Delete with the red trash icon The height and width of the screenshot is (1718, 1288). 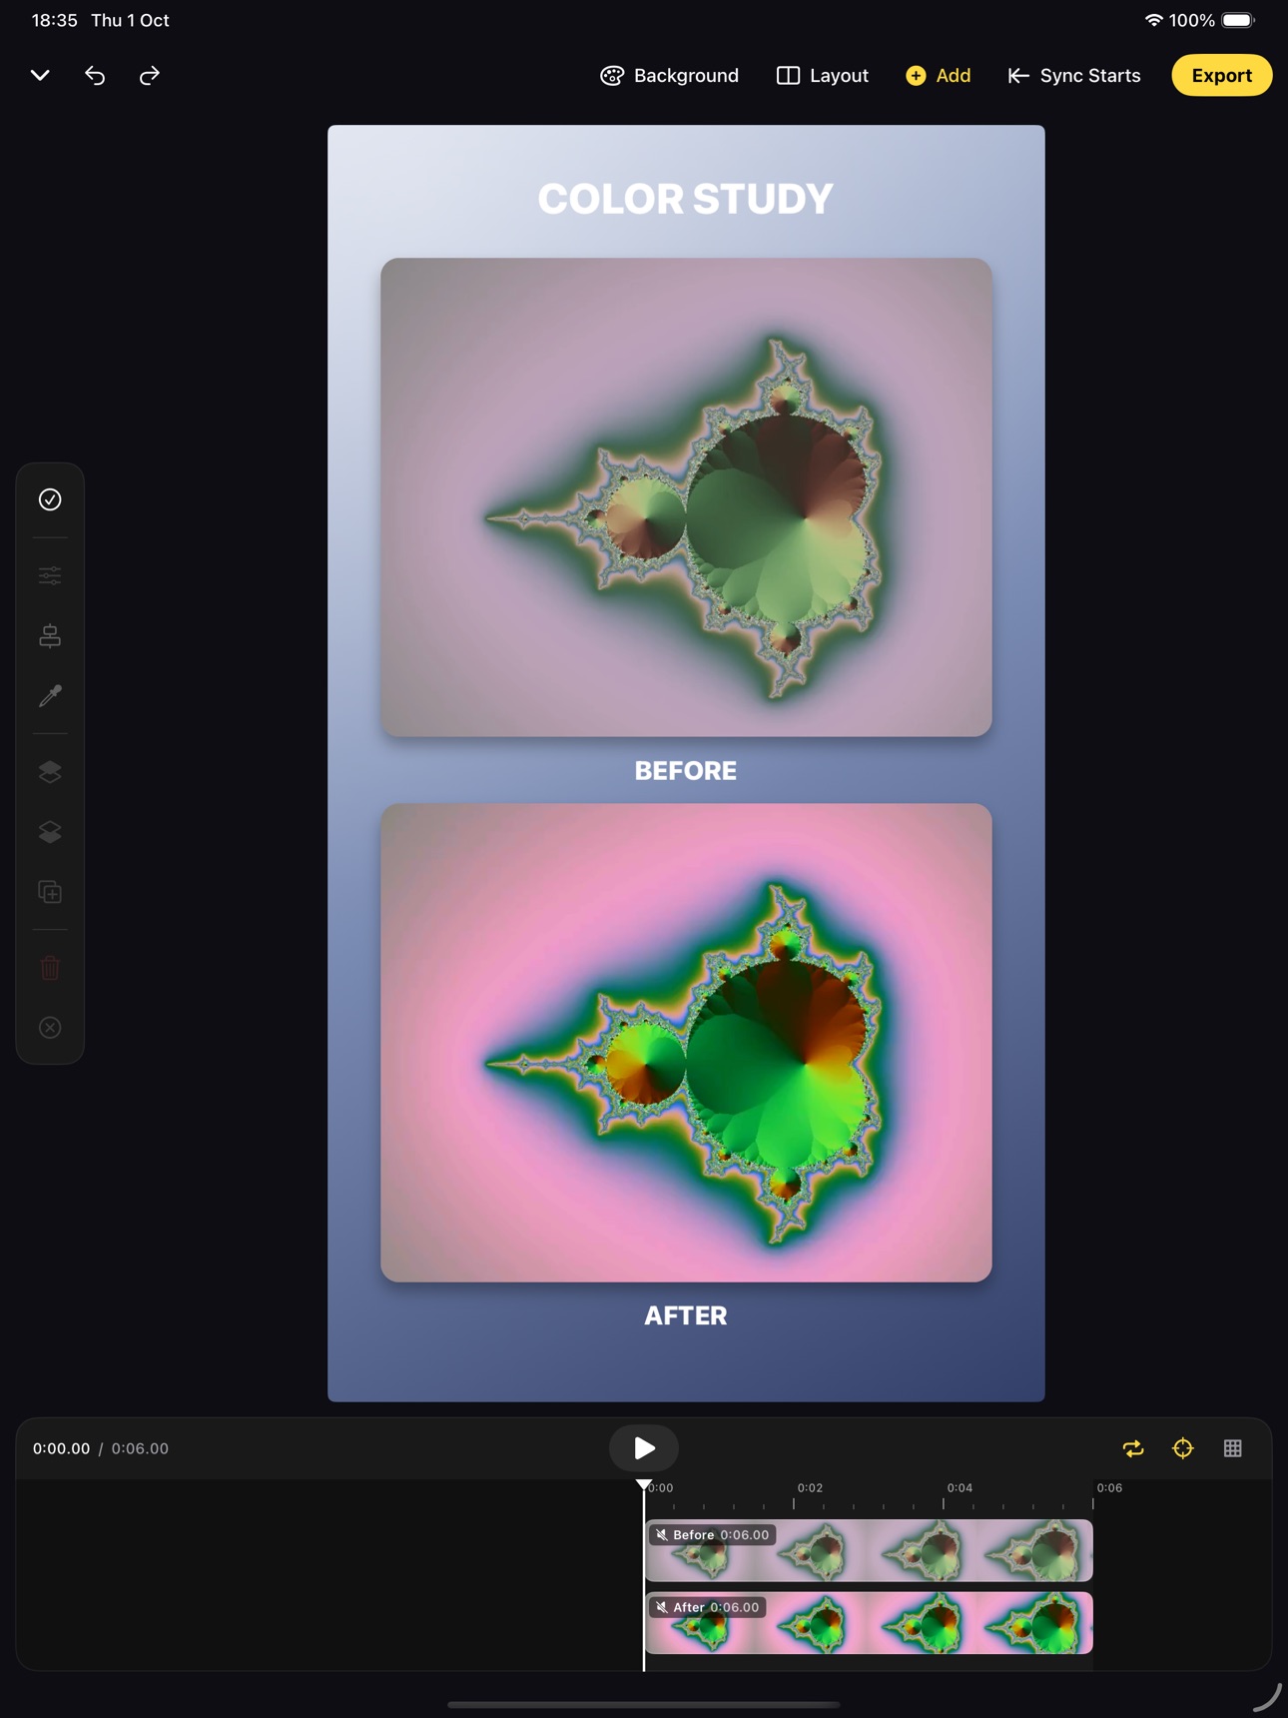50,967
